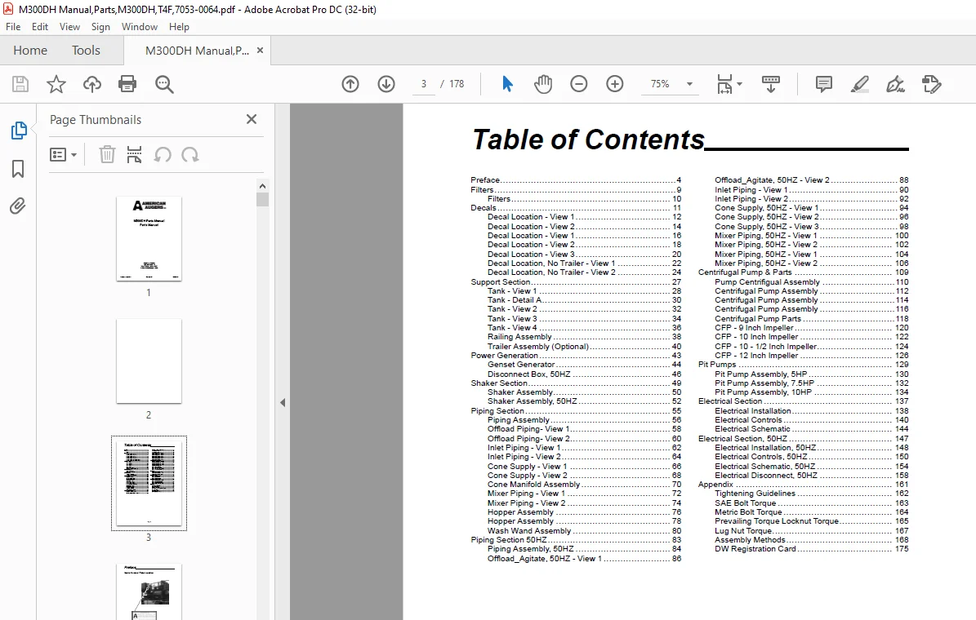Select page 3 contents thumbnail

tap(149, 483)
